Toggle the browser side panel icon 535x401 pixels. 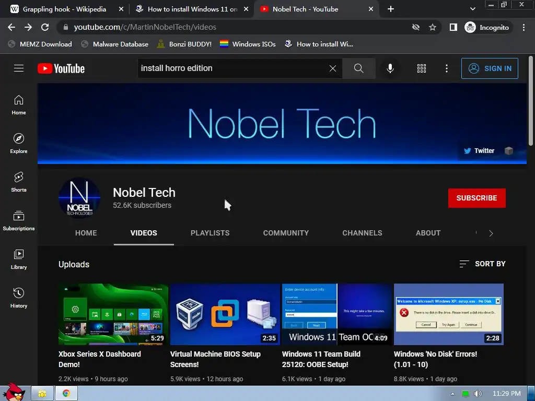(453, 27)
